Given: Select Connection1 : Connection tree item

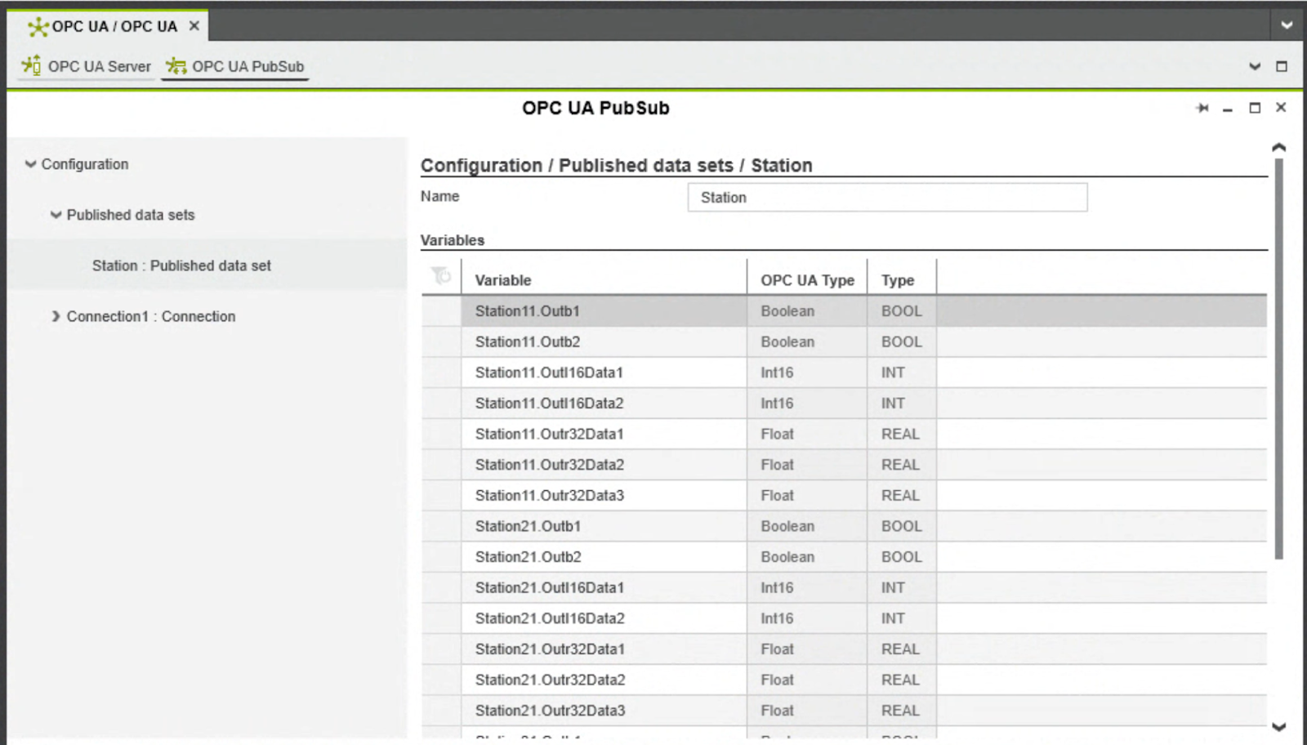Looking at the screenshot, I should click(x=151, y=316).
